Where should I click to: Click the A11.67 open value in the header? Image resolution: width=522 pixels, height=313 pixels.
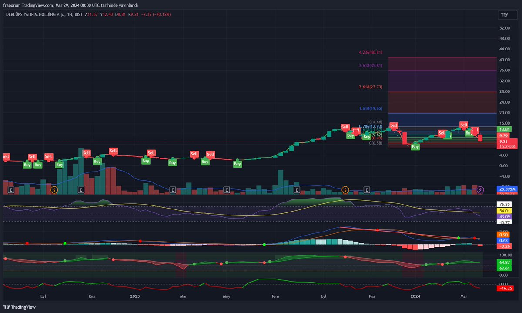(x=91, y=14)
